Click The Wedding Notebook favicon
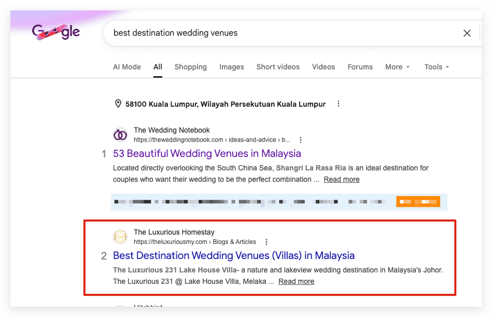 click(120, 135)
